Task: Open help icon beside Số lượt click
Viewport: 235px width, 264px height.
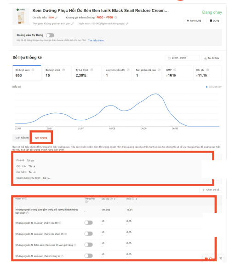Action: pos(63,70)
